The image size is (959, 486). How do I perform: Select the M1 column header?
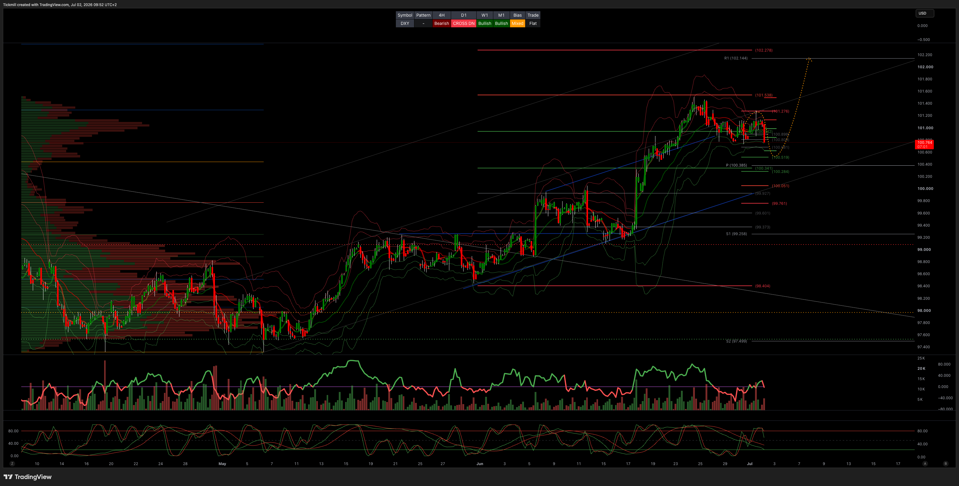point(502,15)
